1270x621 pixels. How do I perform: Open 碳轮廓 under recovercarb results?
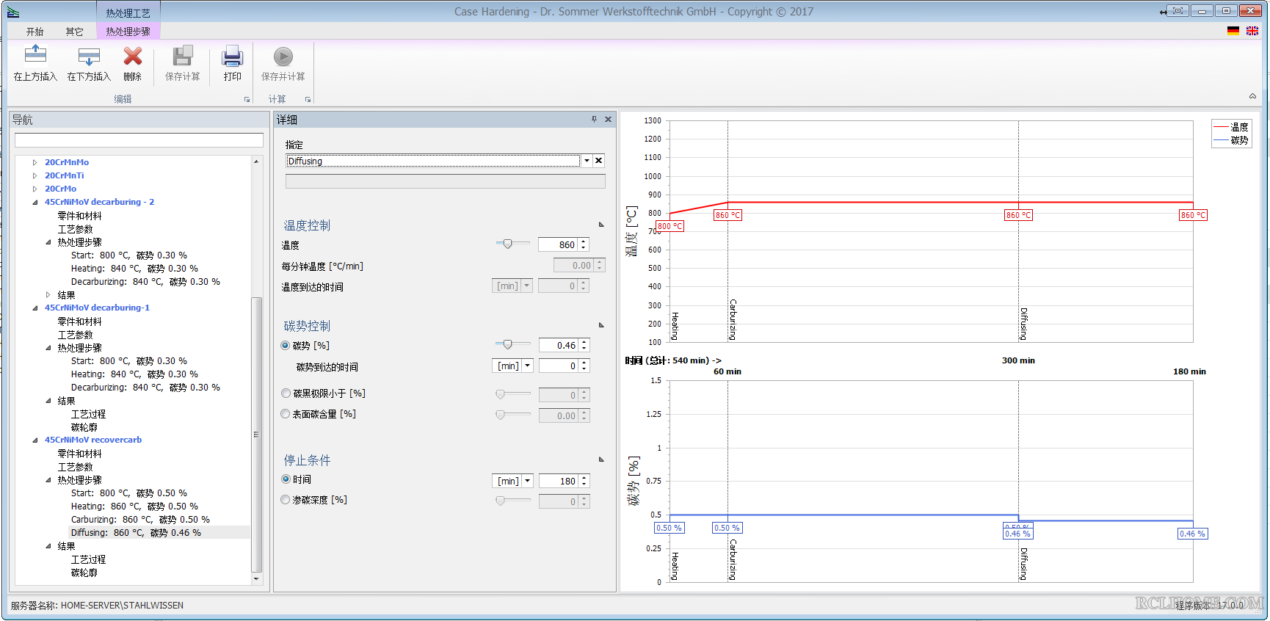coord(84,573)
